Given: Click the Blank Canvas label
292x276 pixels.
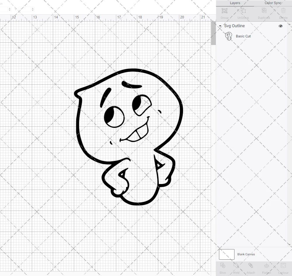Looking at the screenshot, I should 246,254.
